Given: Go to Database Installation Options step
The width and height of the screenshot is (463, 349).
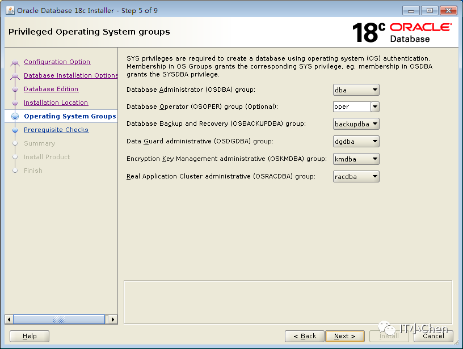Looking at the screenshot, I should pyautogui.click(x=70, y=75).
